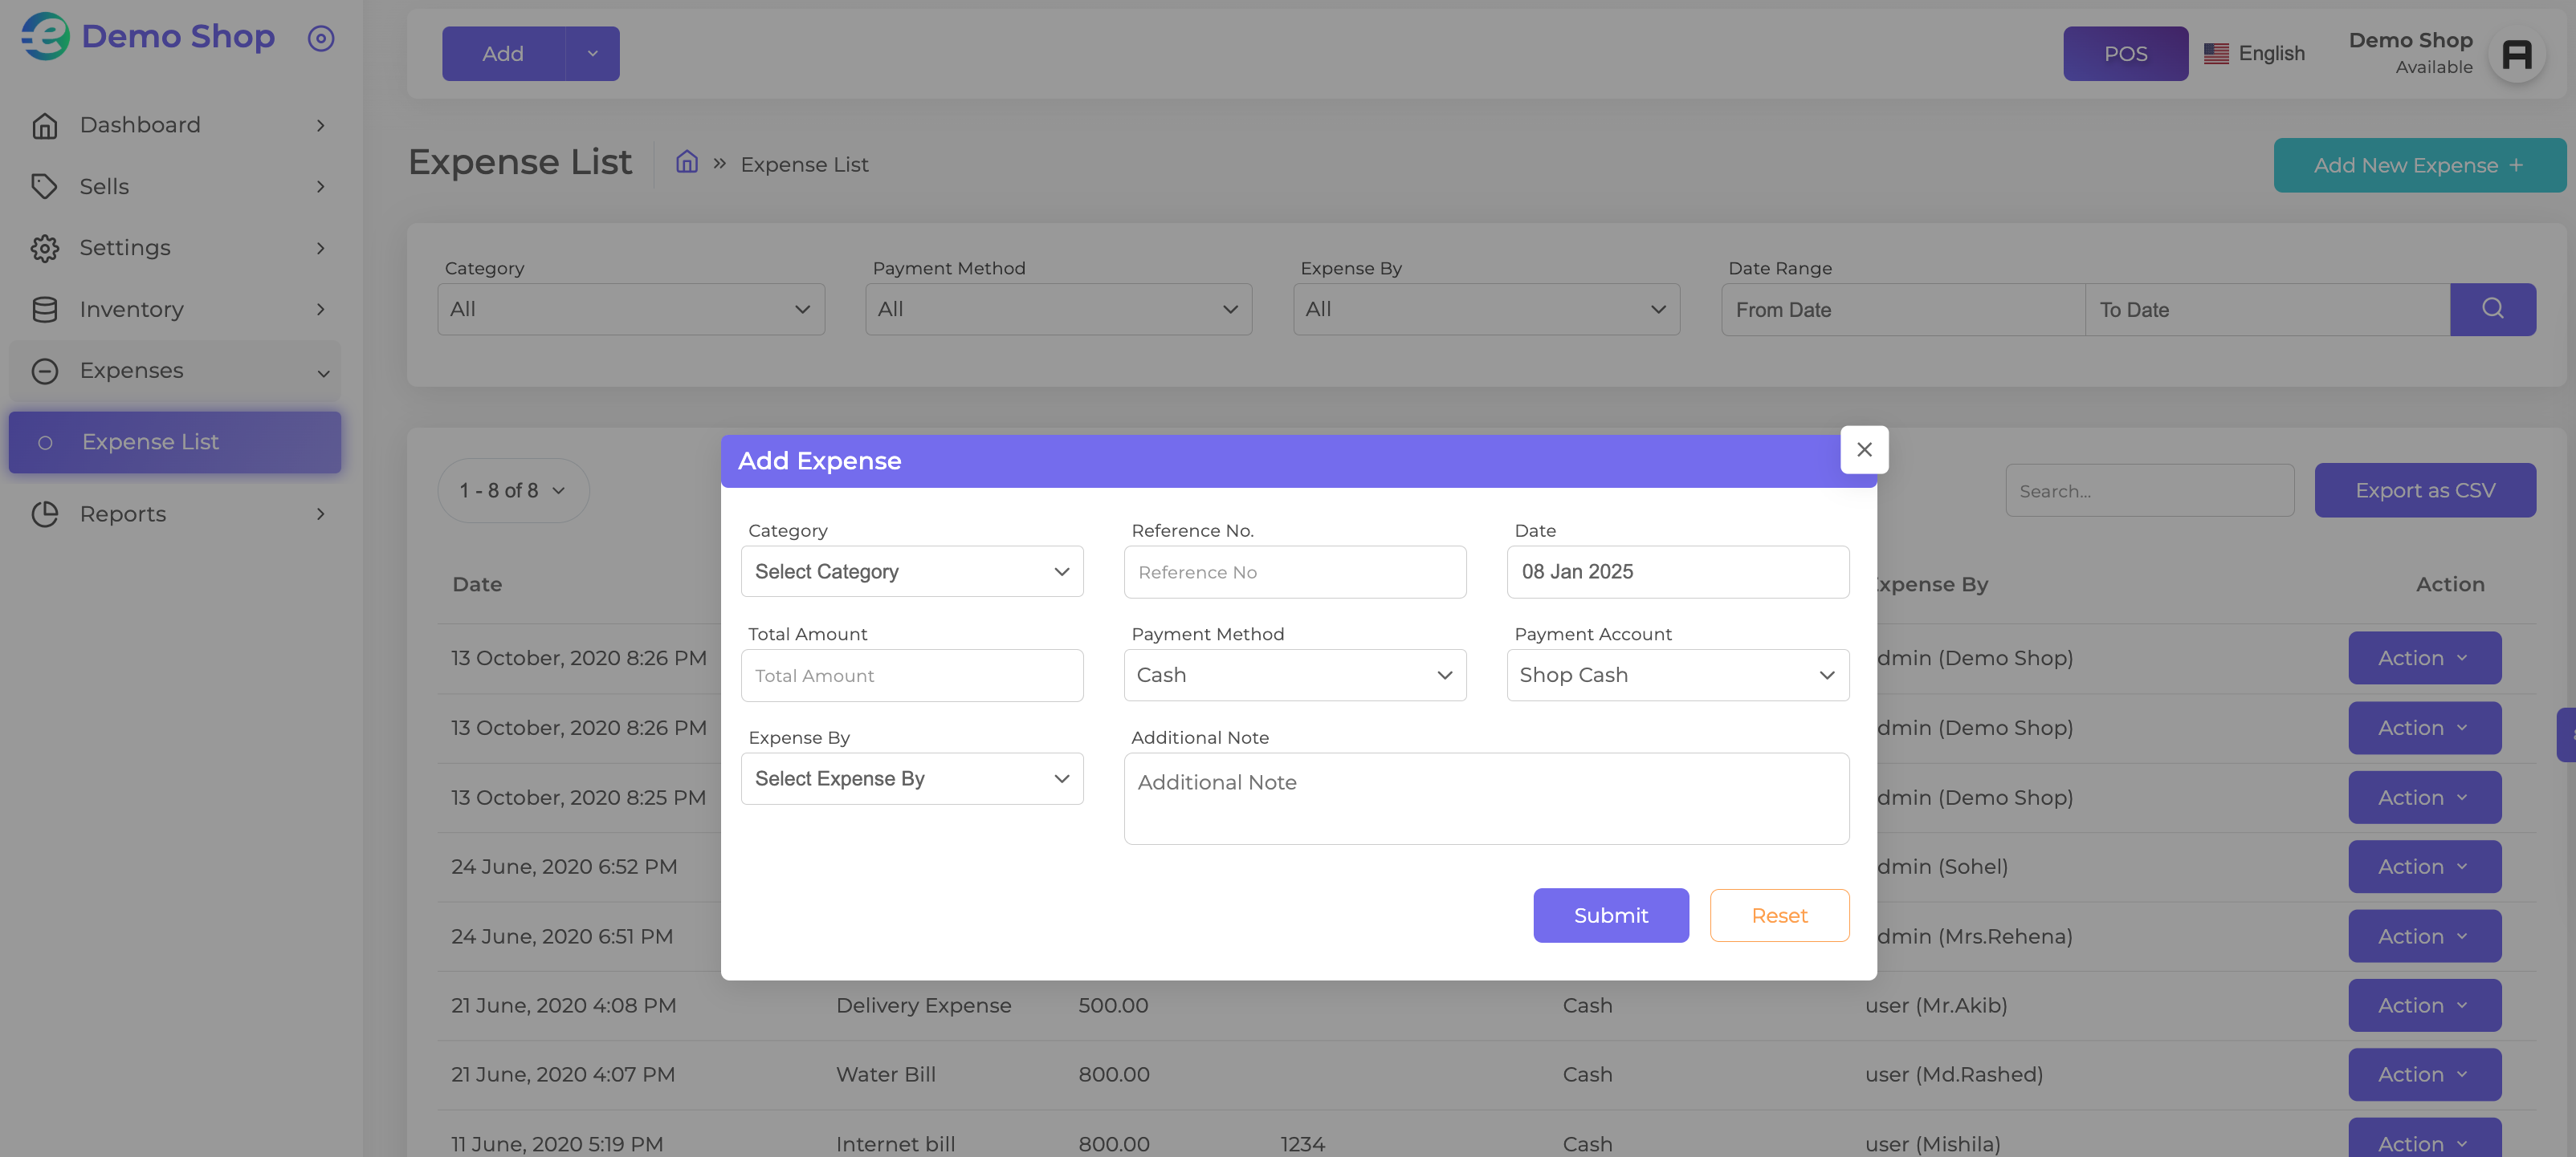Select Expense List menu item

[175, 441]
